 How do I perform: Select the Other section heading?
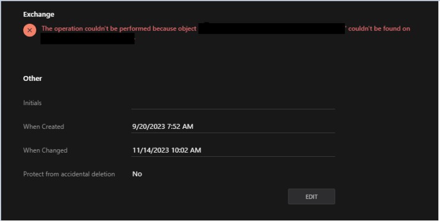point(33,78)
